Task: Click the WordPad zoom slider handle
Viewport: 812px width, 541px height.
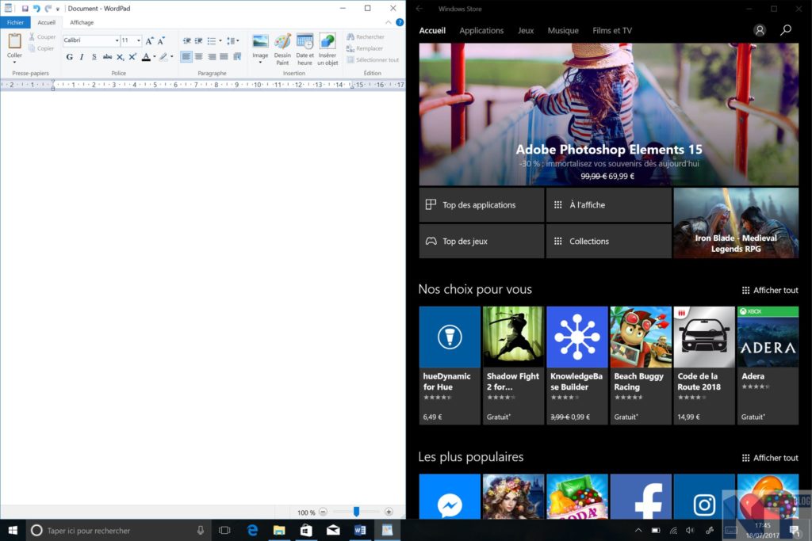Action: pos(356,512)
